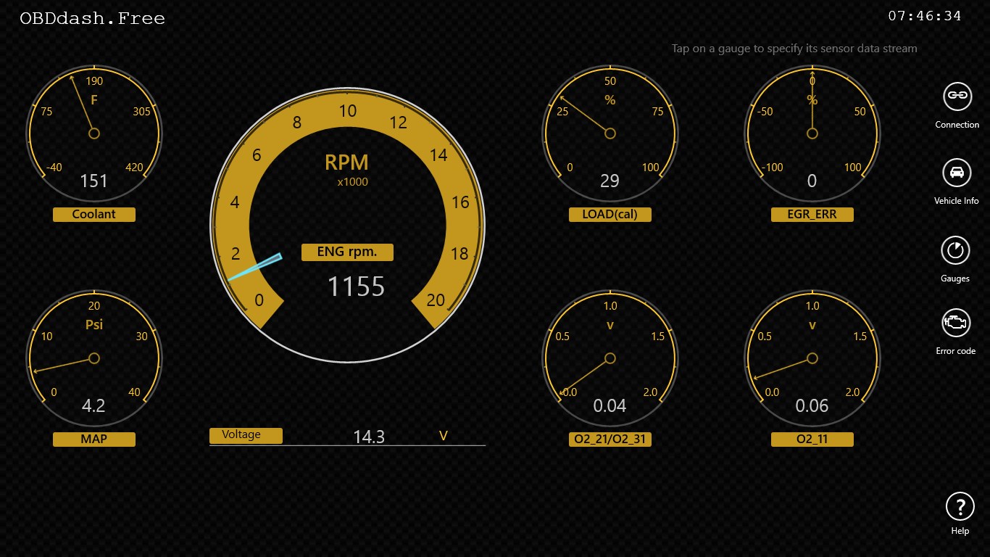This screenshot has height=557, width=990.
Task: Open the Connection settings
Action: [956, 96]
